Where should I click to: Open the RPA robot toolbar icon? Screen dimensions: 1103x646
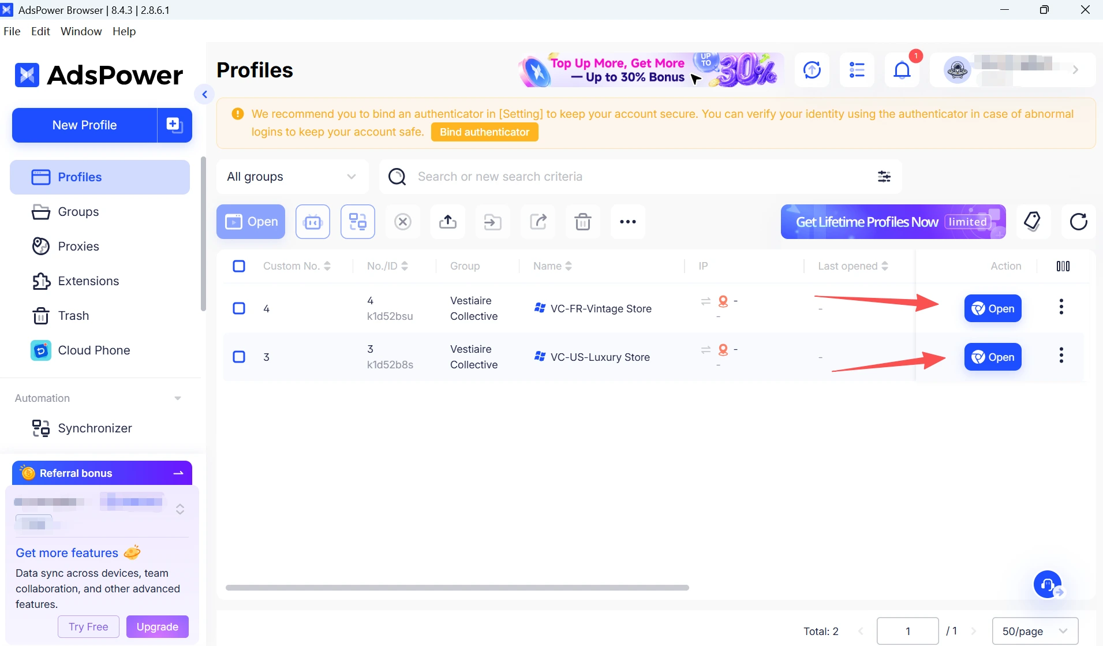pos(313,222)
